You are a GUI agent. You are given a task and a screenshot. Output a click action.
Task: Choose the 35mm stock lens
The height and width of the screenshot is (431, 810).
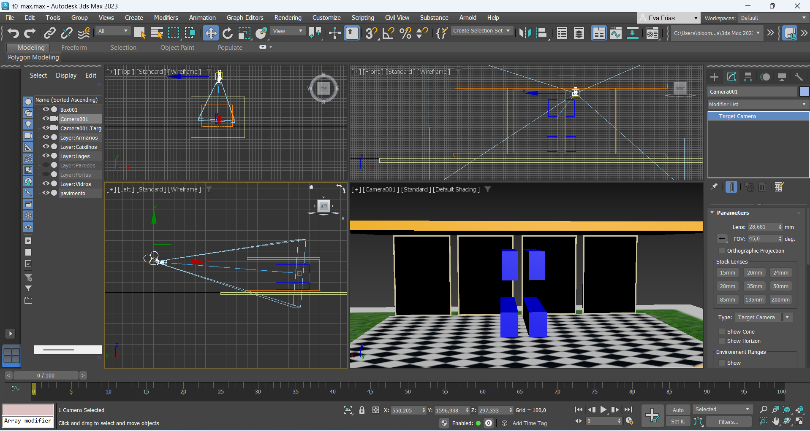point(754,286)
